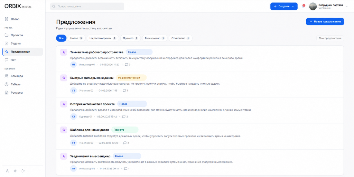354x177 pixels.
Task: Toggle the theme sun icon at sidebar bottom
Action: pos(15,171)
